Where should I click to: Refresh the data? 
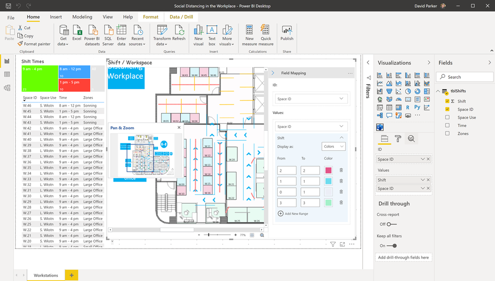click(x=179, y=33)
